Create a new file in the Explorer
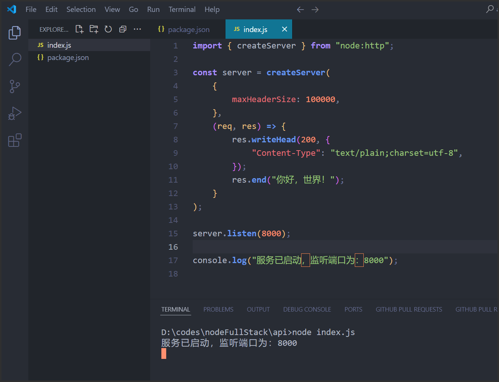Screen dimensions: 499x382 click(79, 29)
